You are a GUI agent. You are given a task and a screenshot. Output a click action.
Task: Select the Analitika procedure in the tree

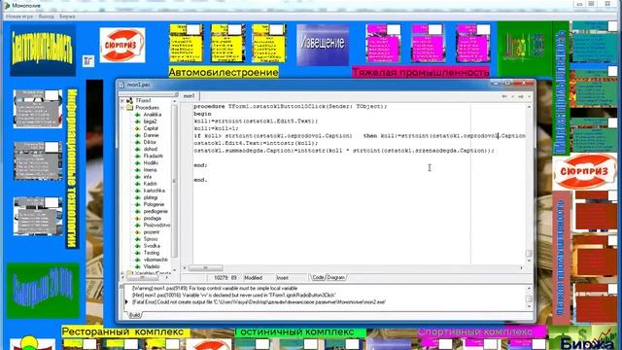click(152, 115)
